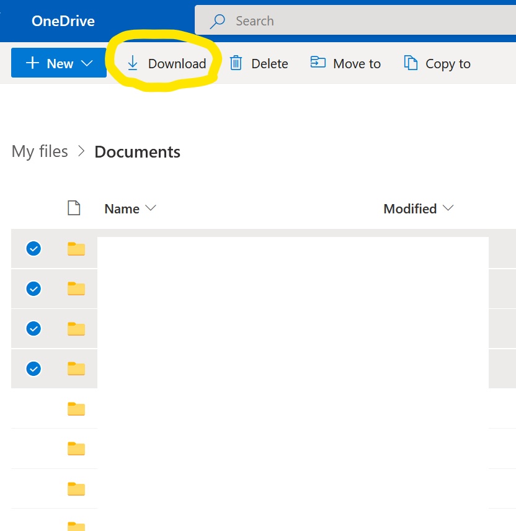Click the folder icon in the seventh row
516x531 pixels.
point(76,489)
